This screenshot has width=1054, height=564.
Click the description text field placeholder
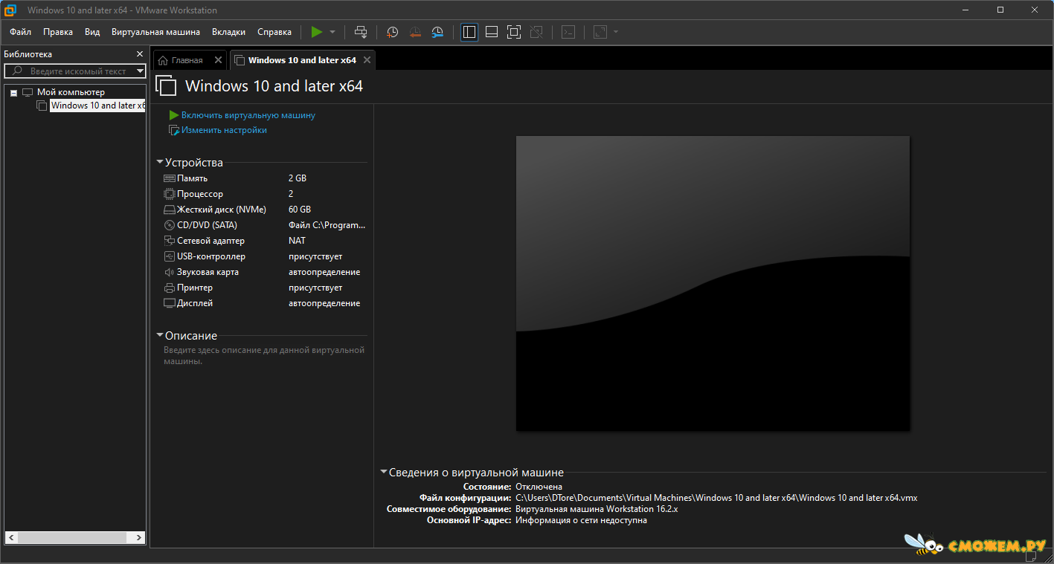click(264, 355)
